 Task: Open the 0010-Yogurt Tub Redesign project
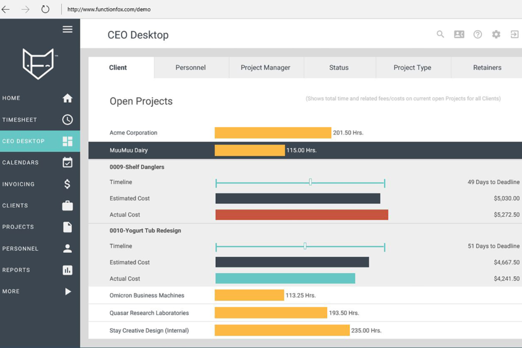click(x=145, y=231)
